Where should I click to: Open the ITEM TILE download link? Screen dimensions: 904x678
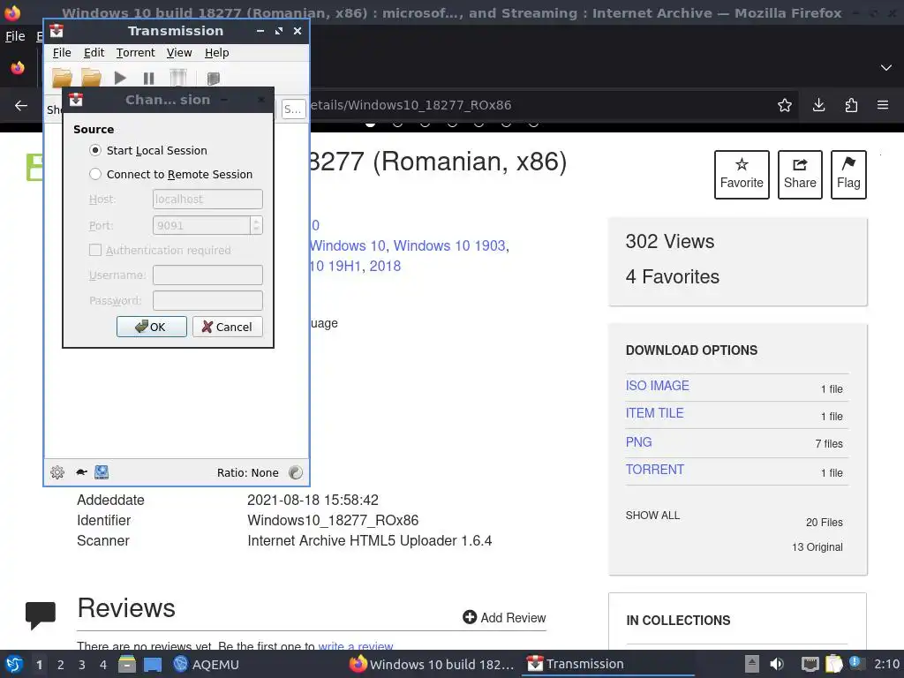(x=654, y=413)
